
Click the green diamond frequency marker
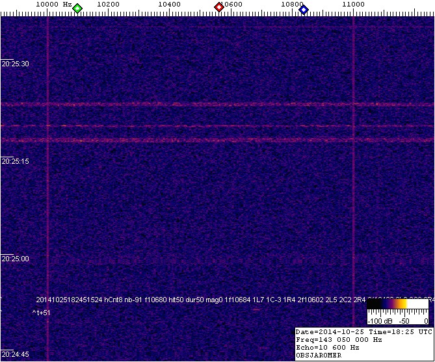click(77, 8)
